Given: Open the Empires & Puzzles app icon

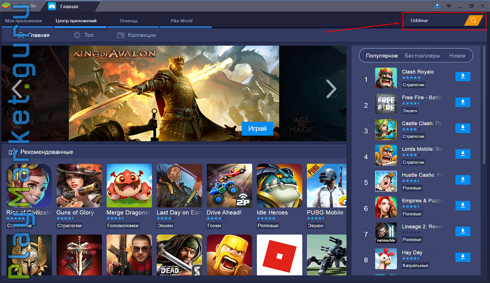Looking at the screenshot, I should tap(386, 207).
